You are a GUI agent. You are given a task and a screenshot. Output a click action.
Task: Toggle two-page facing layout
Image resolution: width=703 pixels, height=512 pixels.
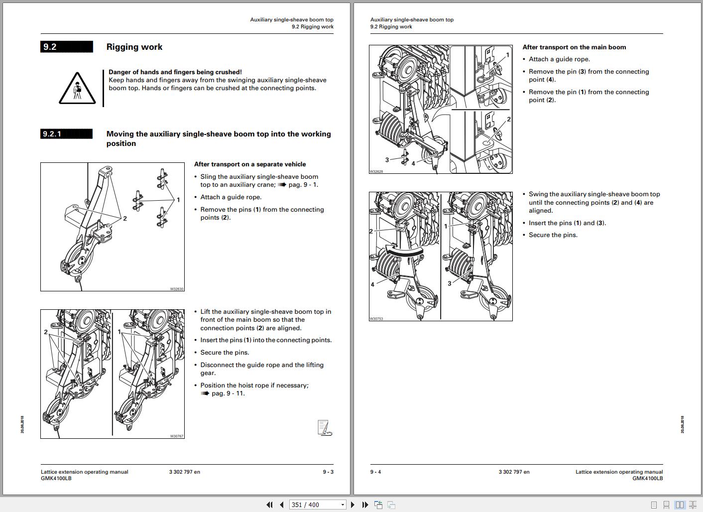(x=680, y=505)
